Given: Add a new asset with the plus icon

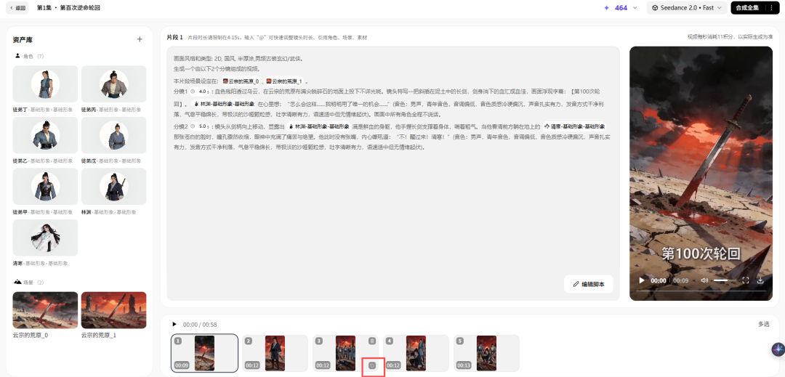Looking at the screenshot, I should pyautogui.click(x=140, y=39).
